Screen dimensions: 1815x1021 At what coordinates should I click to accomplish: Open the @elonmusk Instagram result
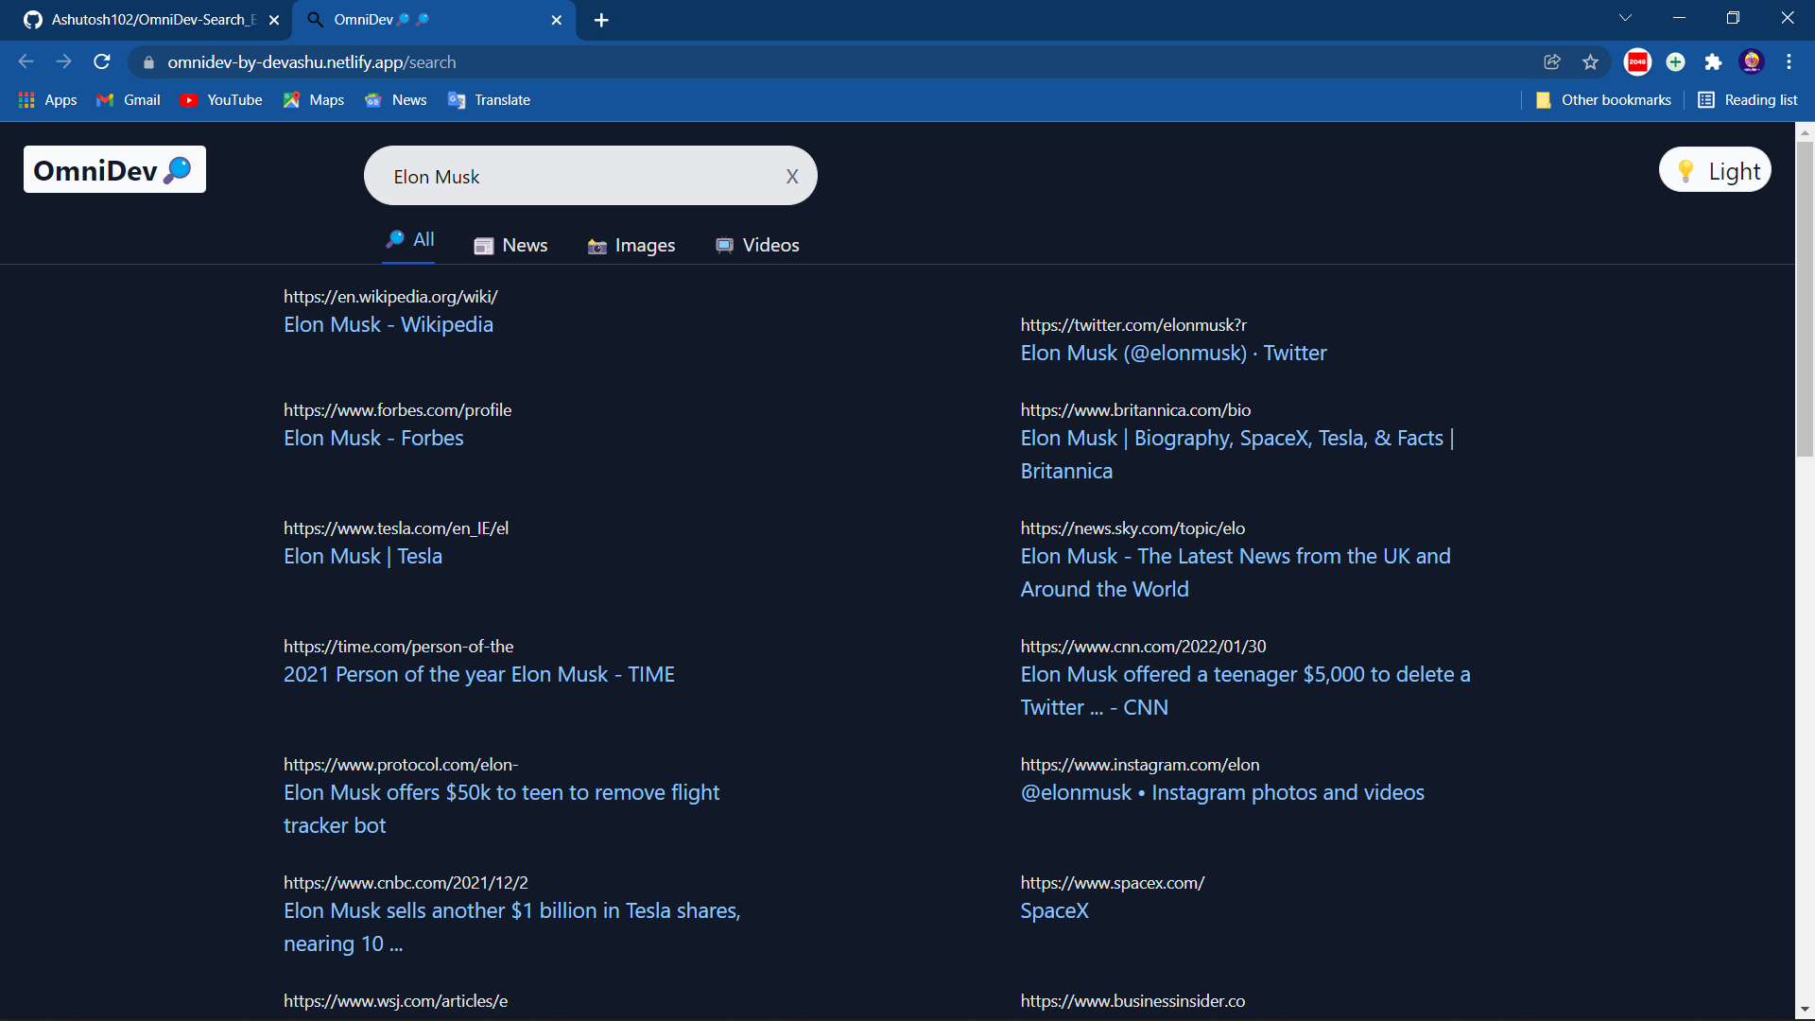tap(1222, 792)
